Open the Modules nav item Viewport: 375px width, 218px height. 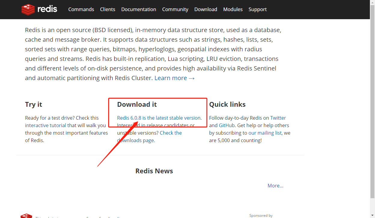[233, 9]
